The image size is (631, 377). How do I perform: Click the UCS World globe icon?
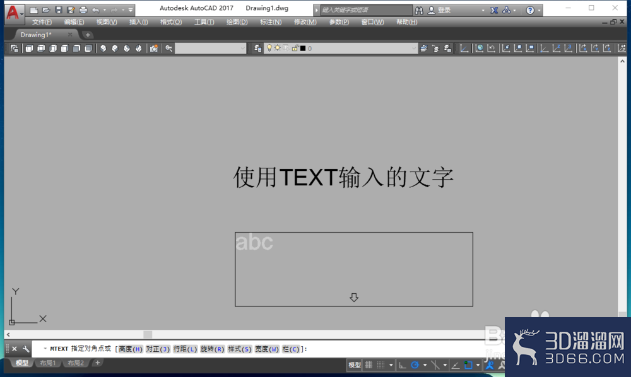pyautogui.click(x=479, y=49)
